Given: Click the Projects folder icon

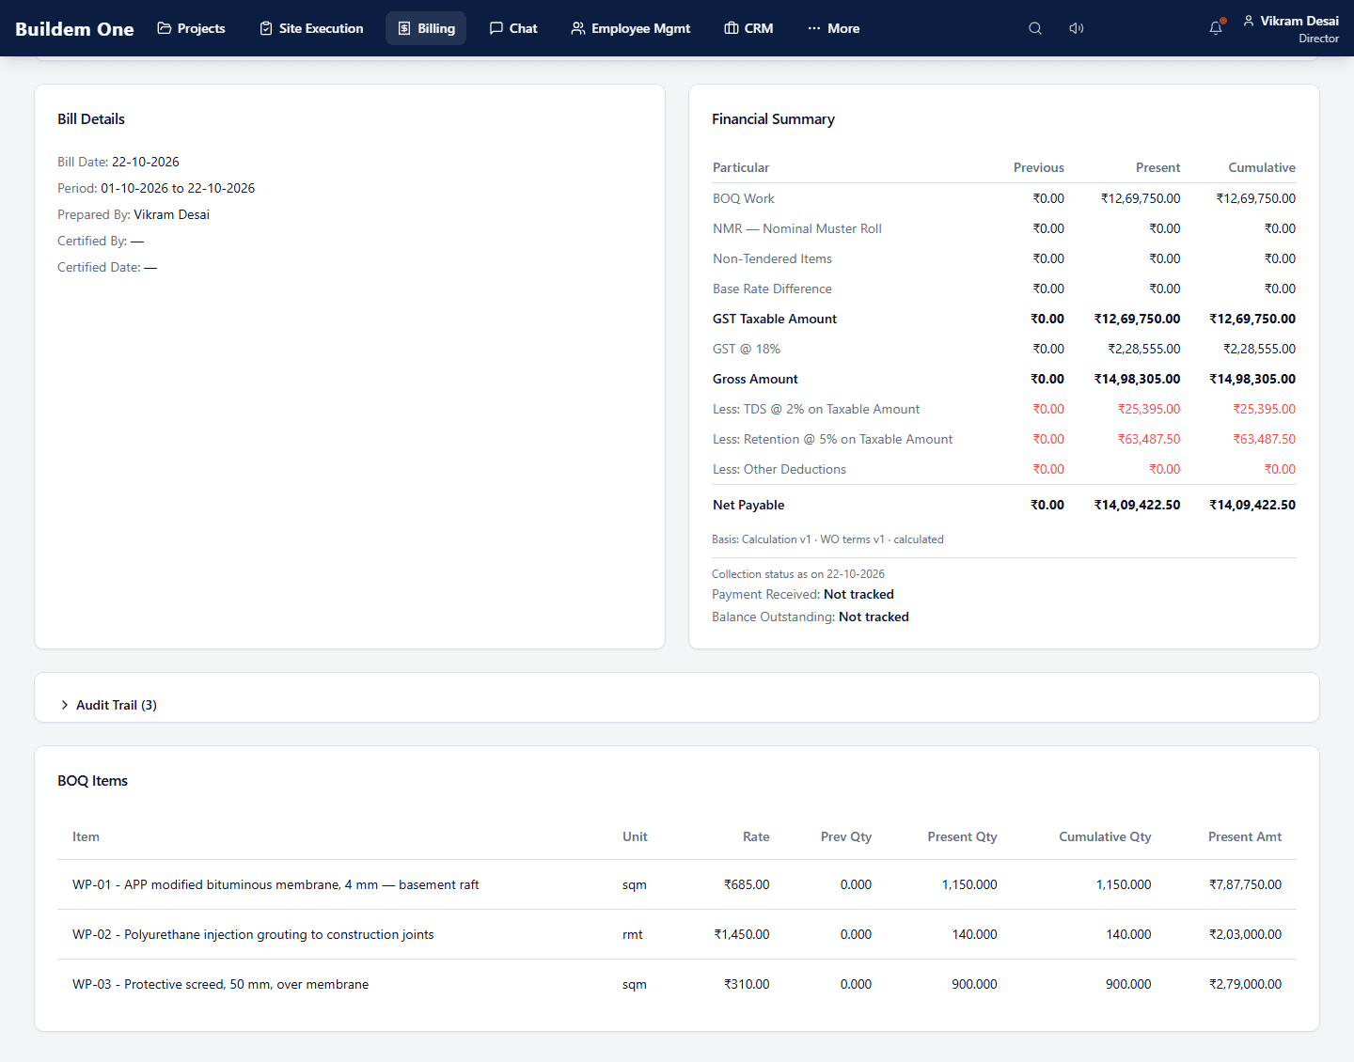Looking at the screenshot, I should click(165, 28).
